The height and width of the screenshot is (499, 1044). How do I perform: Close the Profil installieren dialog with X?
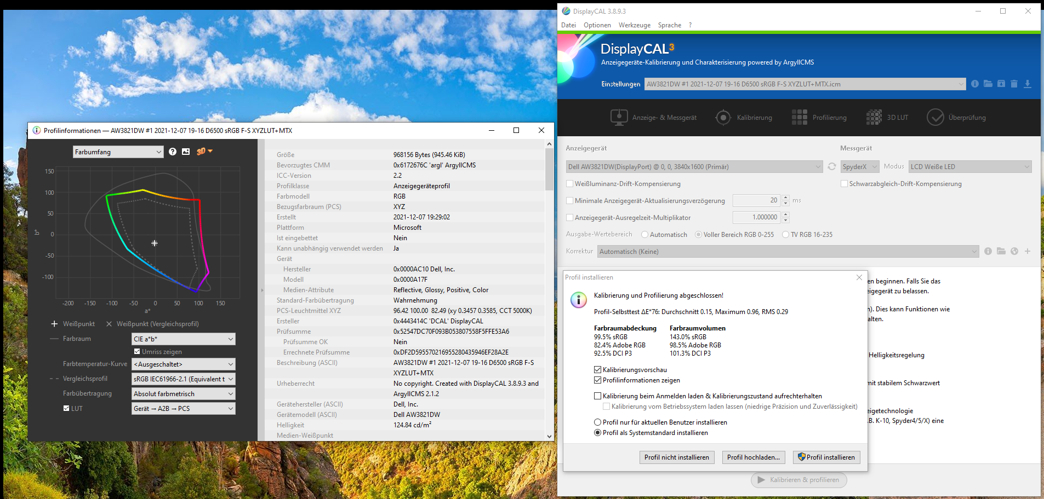tap(859, 277)
